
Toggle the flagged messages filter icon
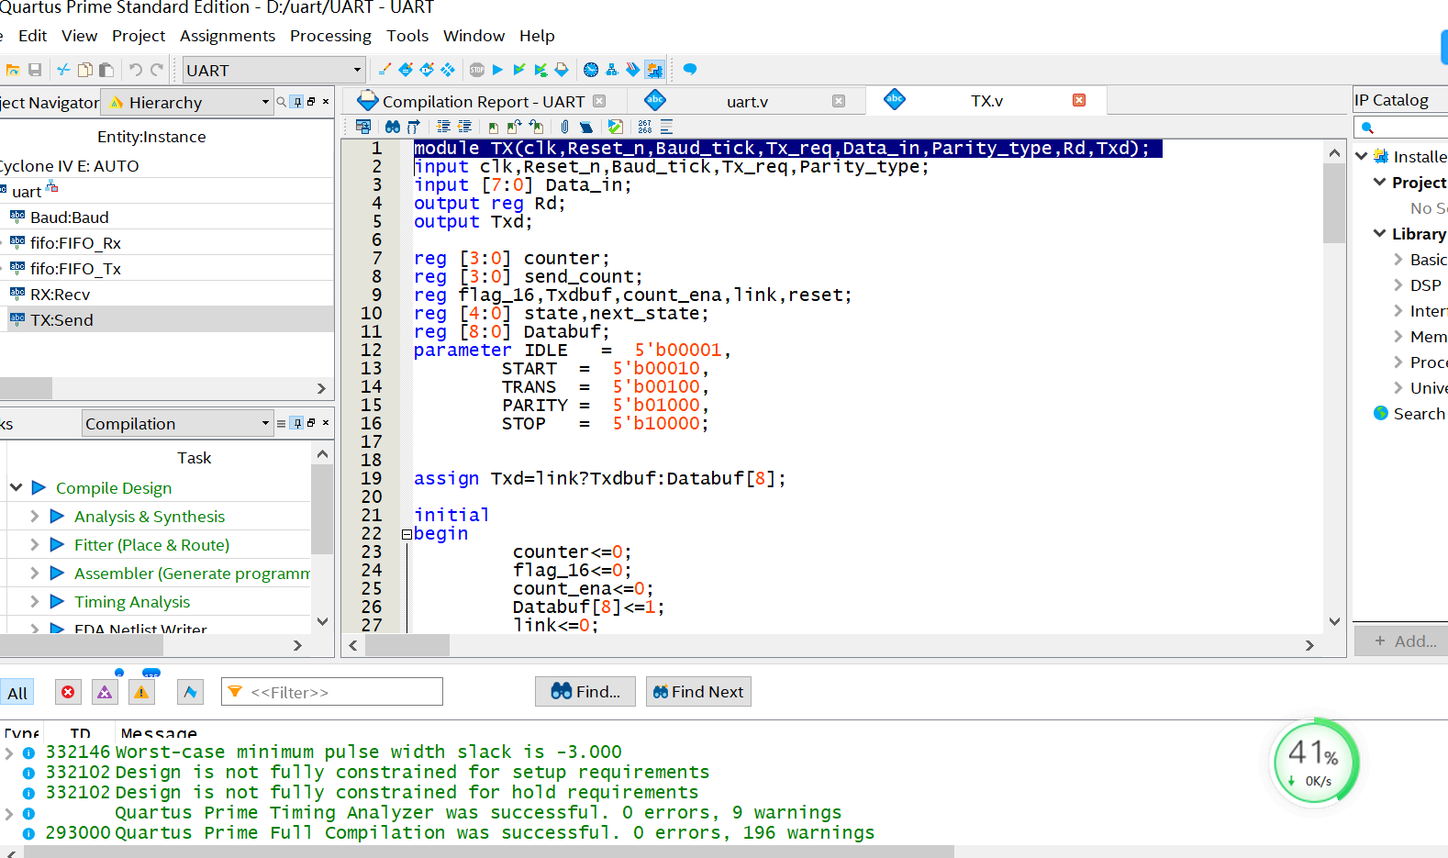coord(190,692)
